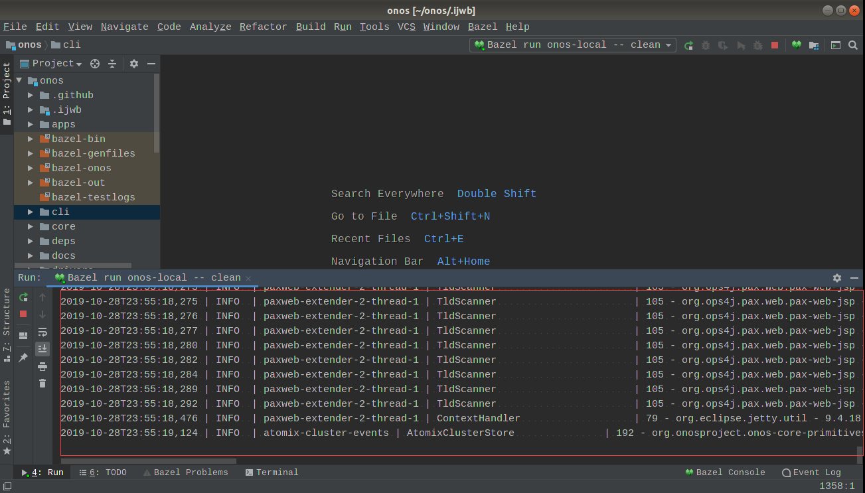The image size is (865, 493).
Task: Open Bazel run configuration dropdown
Action: coord(573,45)
